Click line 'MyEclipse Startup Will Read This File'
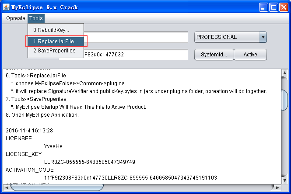291x194 pixels. [78, 107]
